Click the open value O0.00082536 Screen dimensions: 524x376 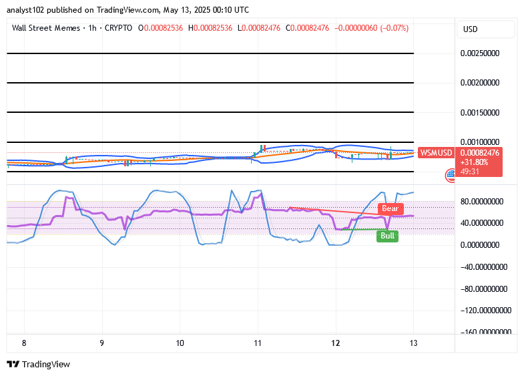160,28
